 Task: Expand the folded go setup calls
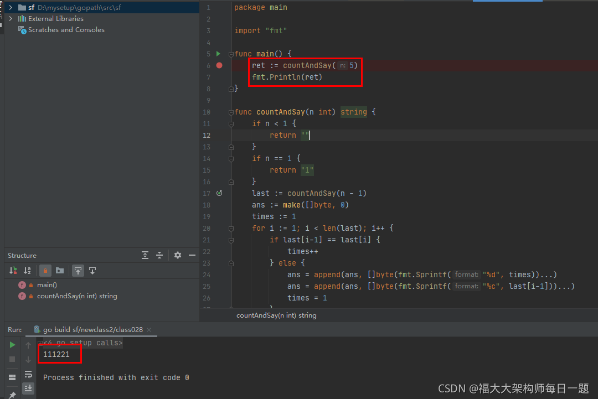tap(40, 343)
